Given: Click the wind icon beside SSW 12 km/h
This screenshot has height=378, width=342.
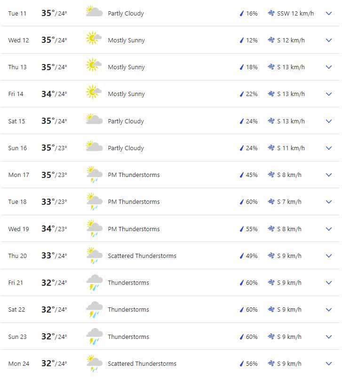Looking at the screenshot, I should (271, 13).
